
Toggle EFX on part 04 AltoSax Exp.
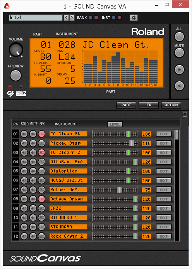point(42,162)
